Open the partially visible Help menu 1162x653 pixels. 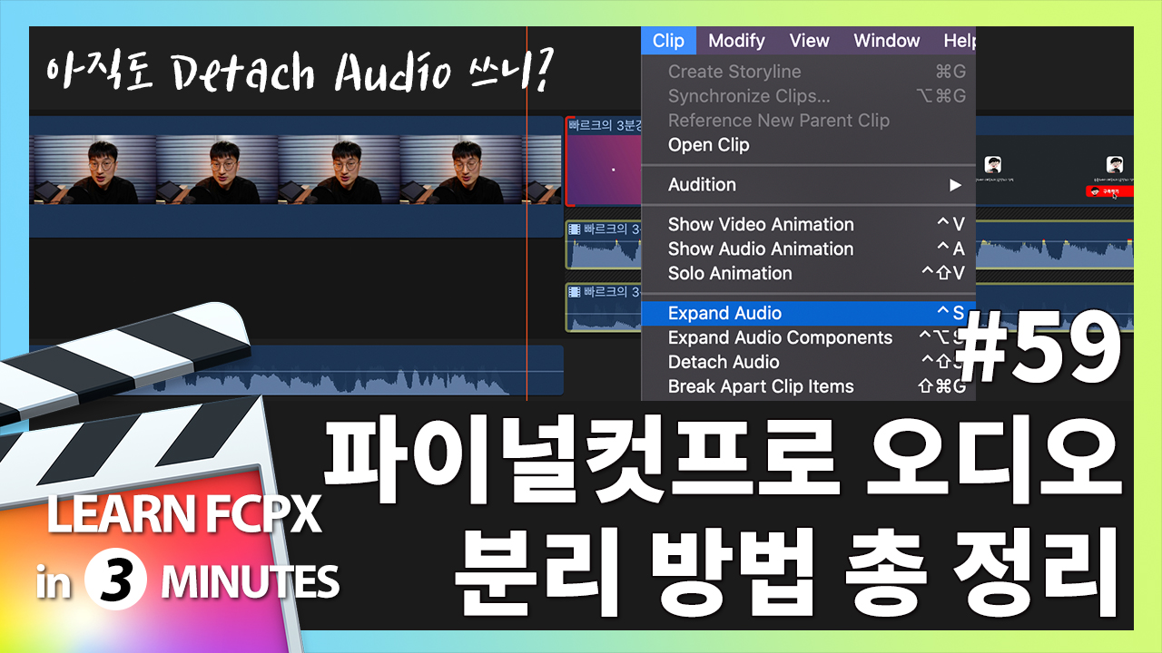959,41
